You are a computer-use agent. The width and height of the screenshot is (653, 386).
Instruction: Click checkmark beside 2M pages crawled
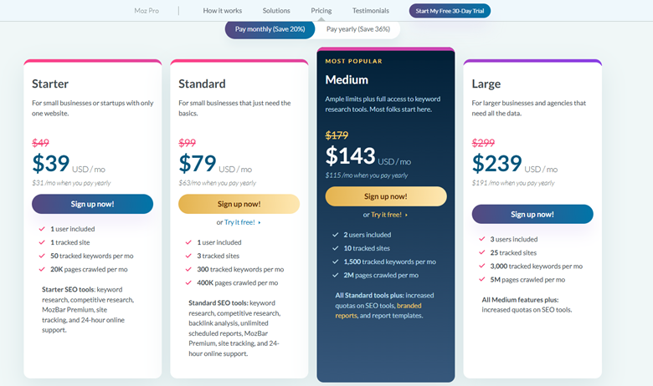pos(335,275)
